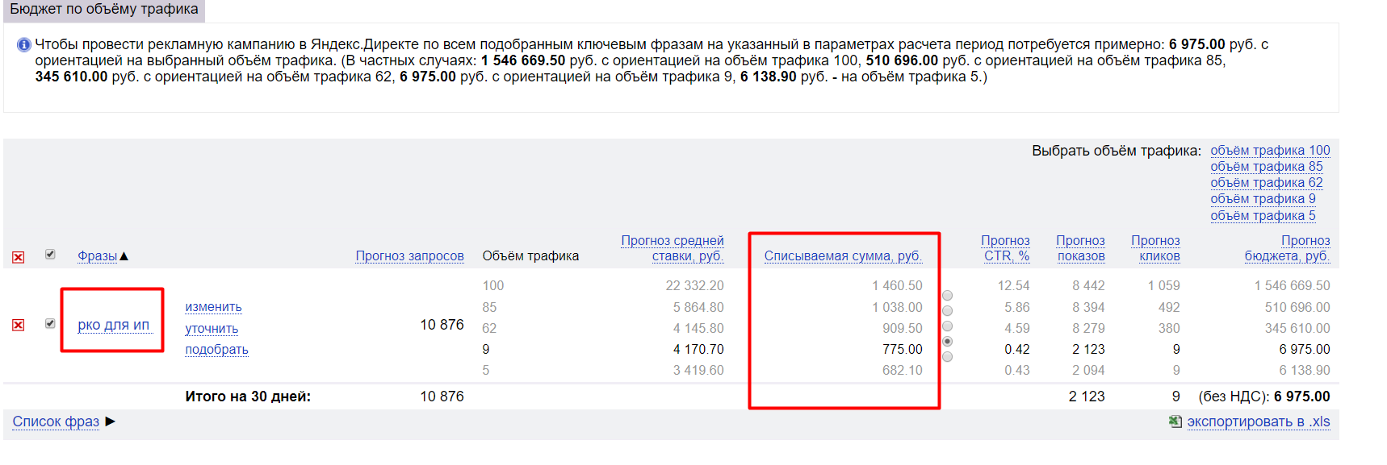Click изменить link for the phrase
The width and height of the screenshot is (1387, 465).
(213, 307)
